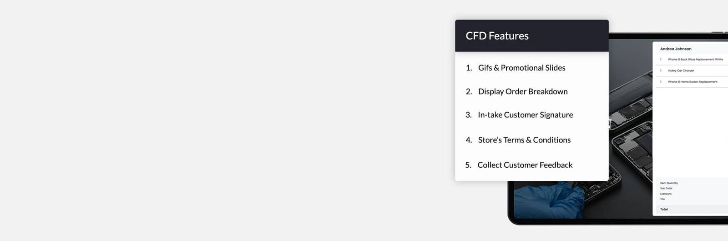
Task: Choose Collect Customer Feedback item
Action: click(525, 165)
